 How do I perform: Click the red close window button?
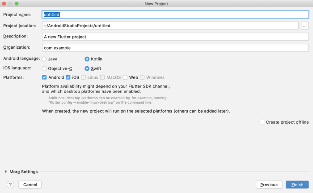(x=4, y=4)
